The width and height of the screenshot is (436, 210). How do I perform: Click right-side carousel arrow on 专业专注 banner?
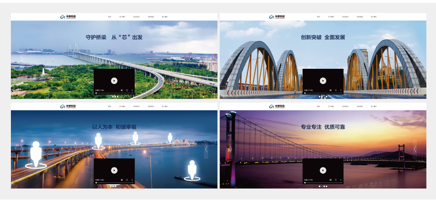[415, 149]
